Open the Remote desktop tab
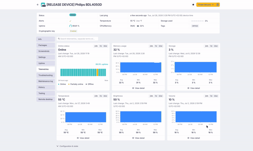Viewport: 253px width, 151px height. click(x=46, y=99)
